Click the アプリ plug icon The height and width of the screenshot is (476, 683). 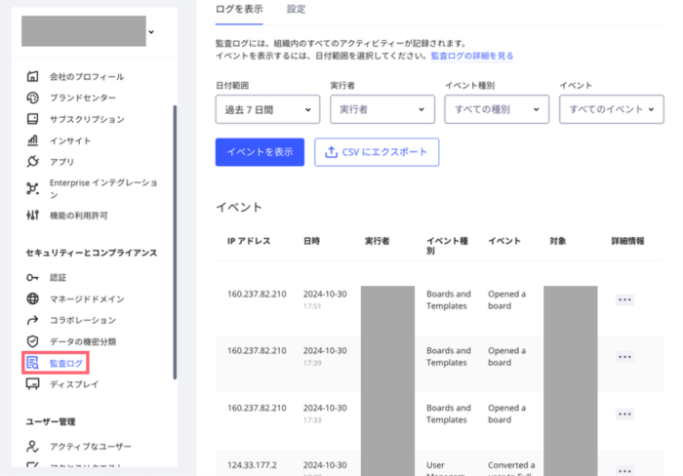pyautogui.click(x=32, y=162)
